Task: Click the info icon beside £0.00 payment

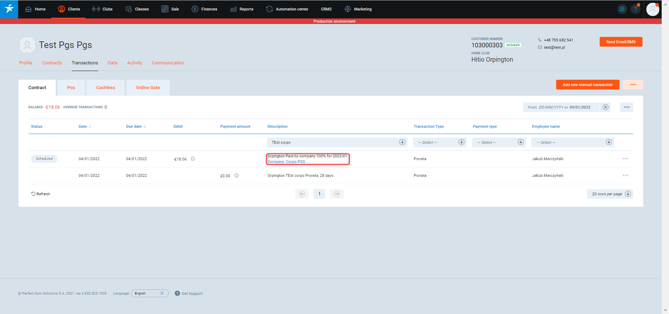Action: click(237, 175)
